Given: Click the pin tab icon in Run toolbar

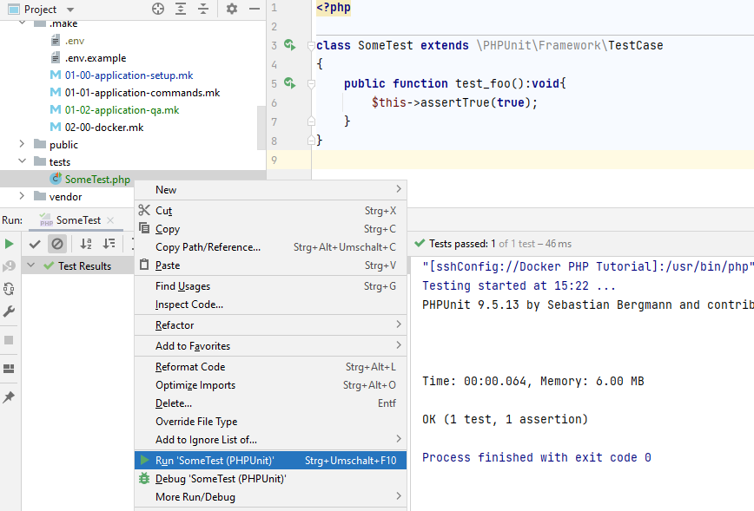Looking at the screenshot, I should tap(9, 396).
